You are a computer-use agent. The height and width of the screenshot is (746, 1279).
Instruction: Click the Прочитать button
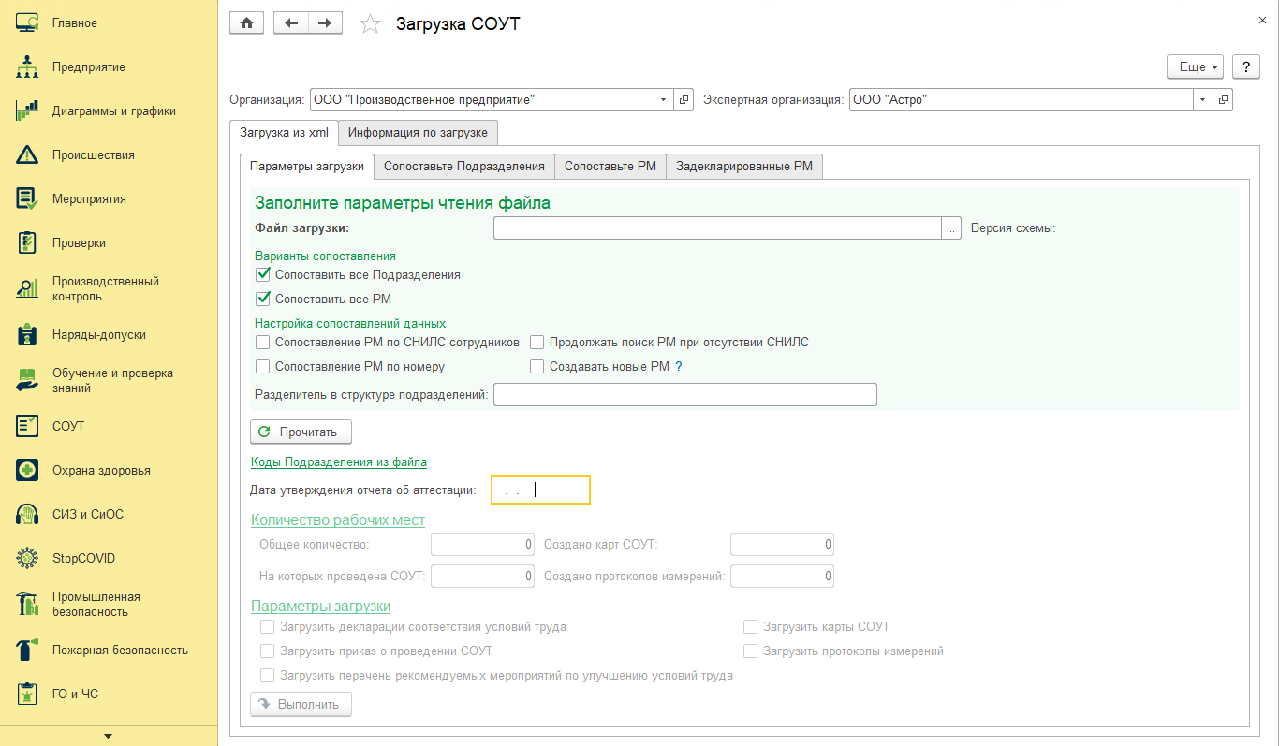click(301, 432)
